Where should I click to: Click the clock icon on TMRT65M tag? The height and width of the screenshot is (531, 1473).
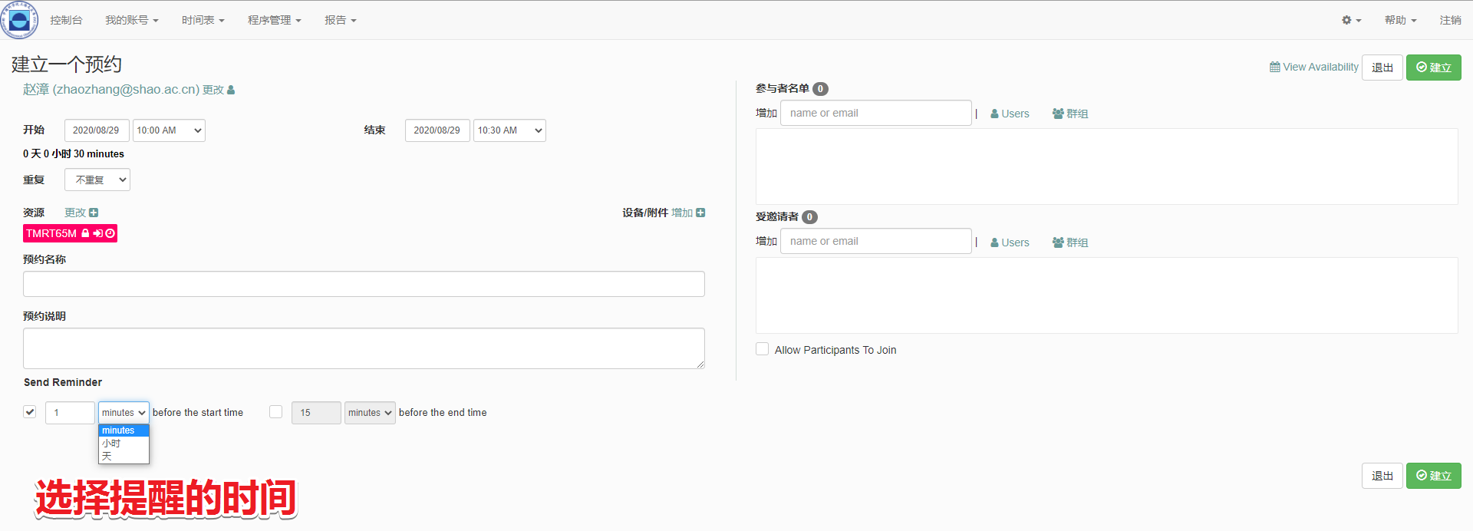coord(110,233)
